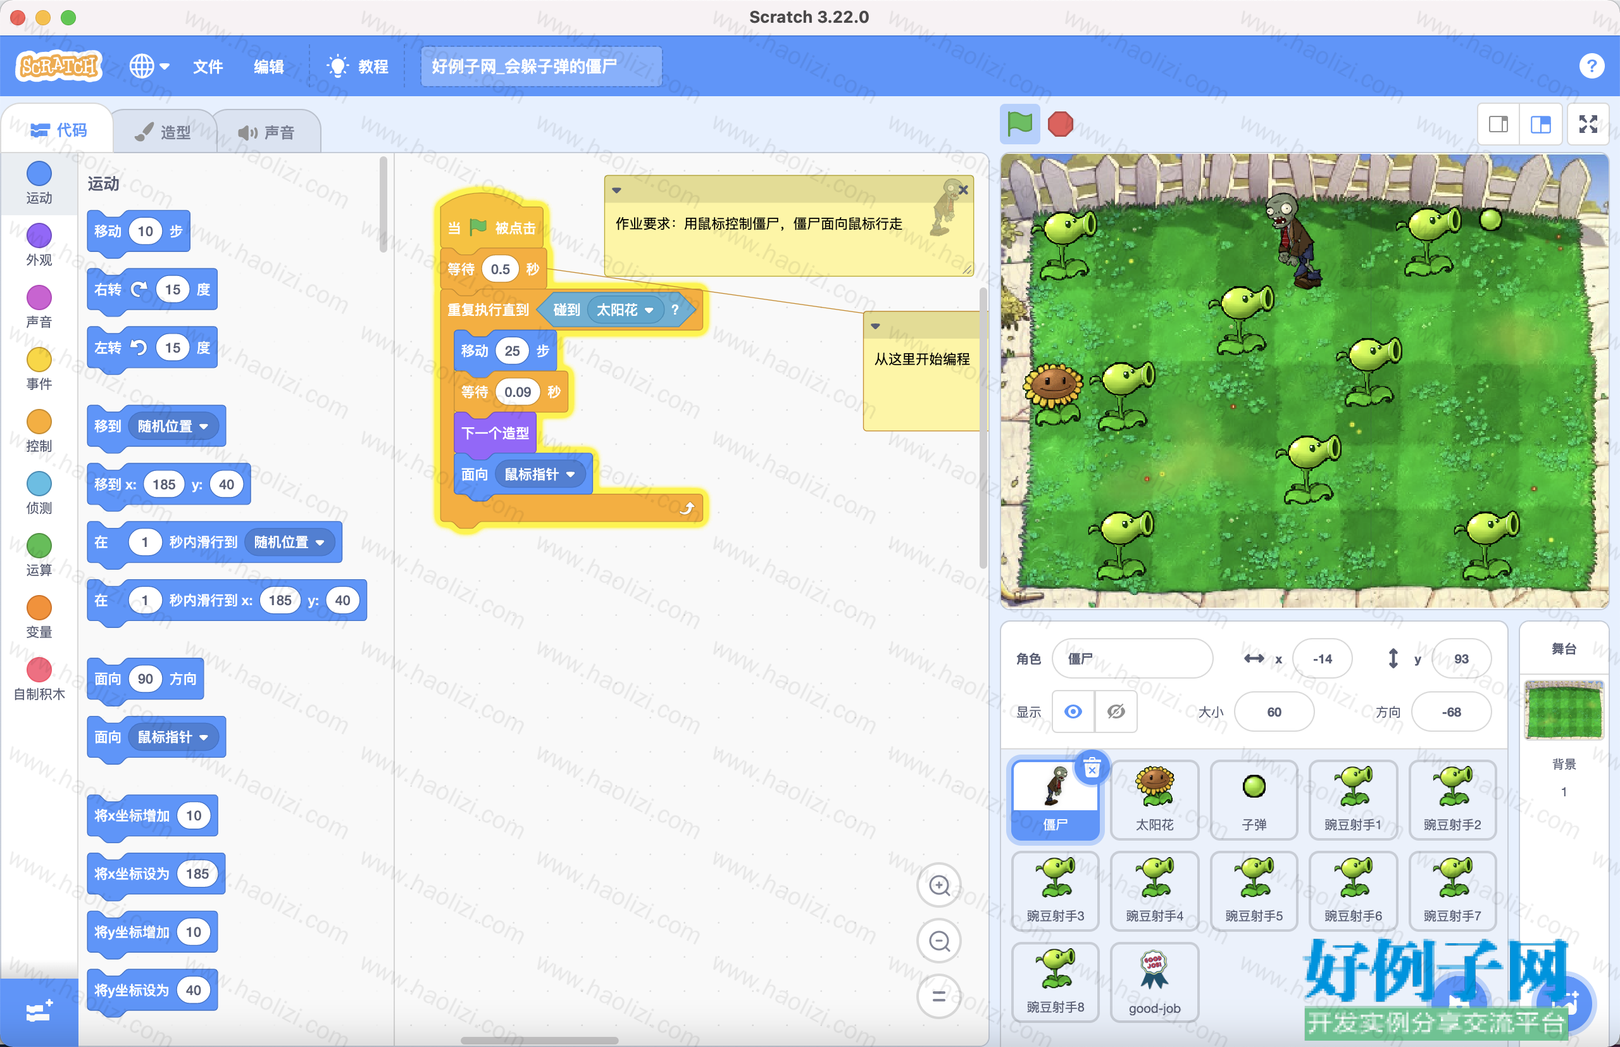
Task: Collapse the 作业要求 comment note
Action: (616, 191)
